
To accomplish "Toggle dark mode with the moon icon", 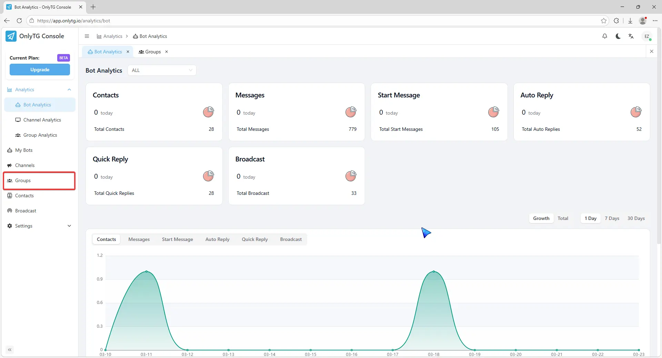I will click(618, 36).
